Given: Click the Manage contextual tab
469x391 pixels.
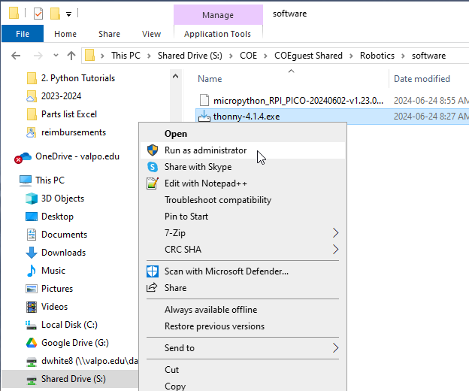Looking at the screenshot, I should tap(218, 15).
